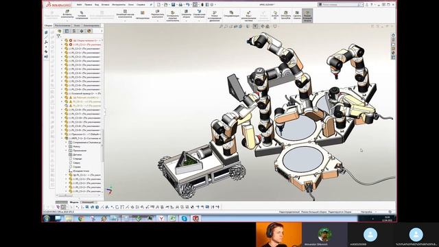Click the Windows Start button
Image resolution: width=439 pixels, height=247 pixels.
click(47, 218)
